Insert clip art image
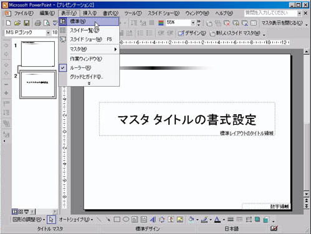The image size is (311, 234). pyautogui.click(x=171, y=219)
